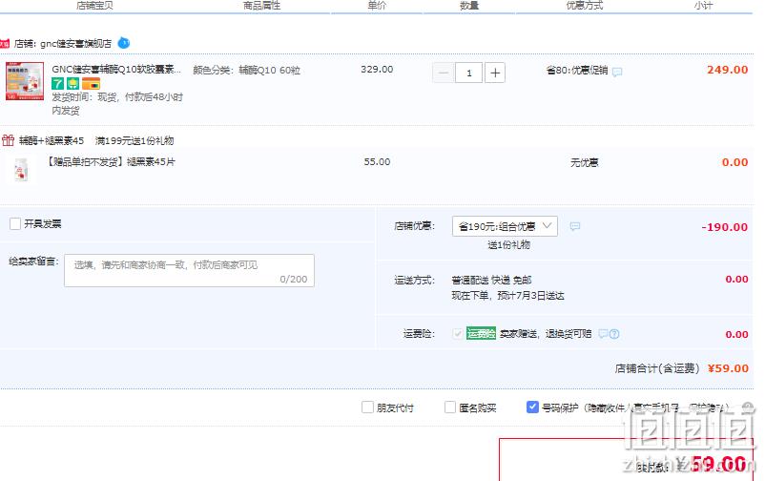Open the 褪黑素45片 gift thumbnail
This screenshot has width=765, height=481.
(21, 170)
